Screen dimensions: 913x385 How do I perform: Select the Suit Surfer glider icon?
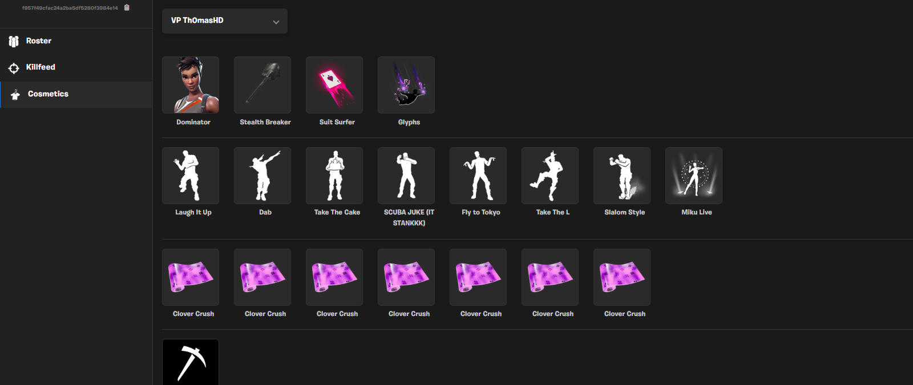334,85
